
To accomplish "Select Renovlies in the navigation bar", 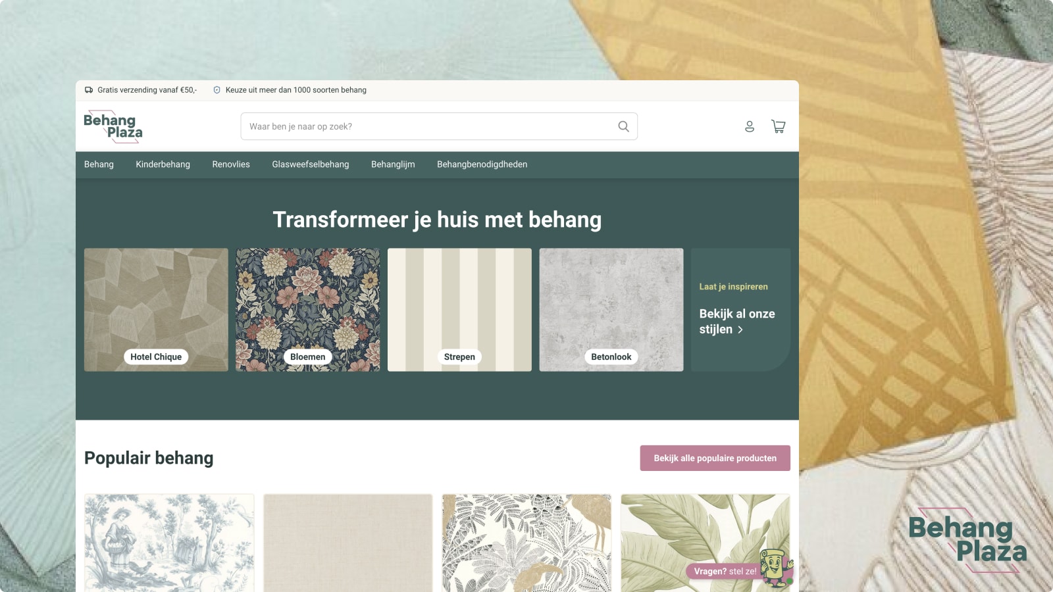I will (x=231, y=164).
